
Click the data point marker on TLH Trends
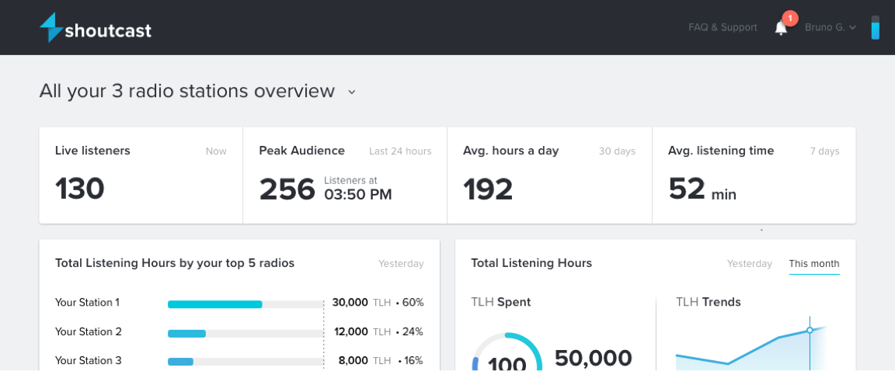(x=810, y=330)
